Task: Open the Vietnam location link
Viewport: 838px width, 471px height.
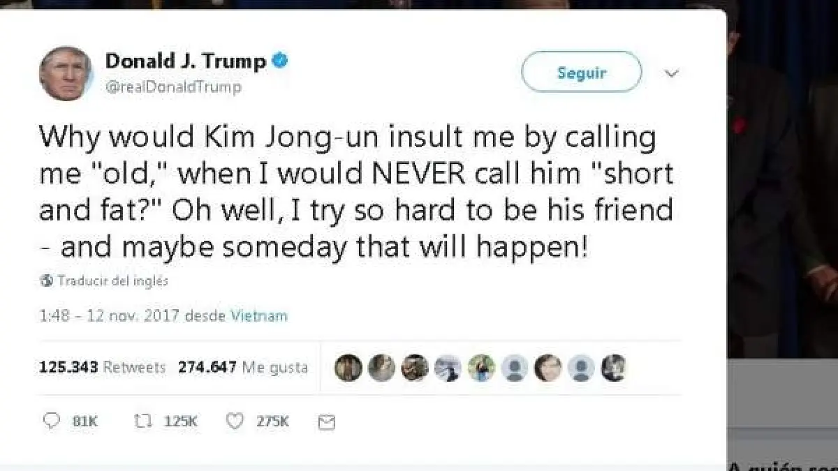Action: [x=258, y=315]
